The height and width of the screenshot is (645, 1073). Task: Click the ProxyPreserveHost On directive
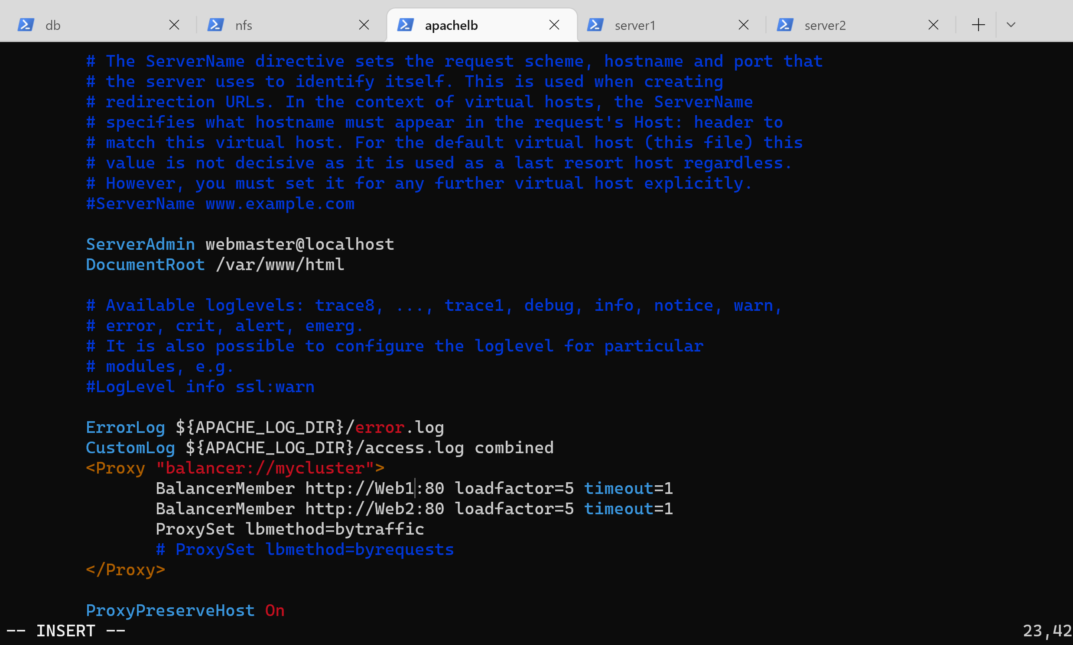click(x=185, y=611)
